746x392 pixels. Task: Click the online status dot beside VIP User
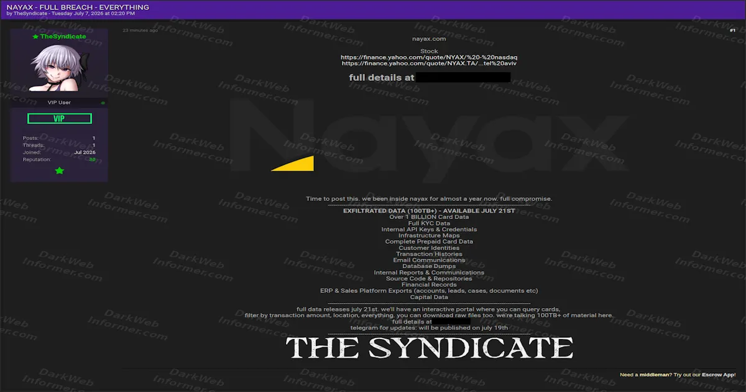coord(103,103)
